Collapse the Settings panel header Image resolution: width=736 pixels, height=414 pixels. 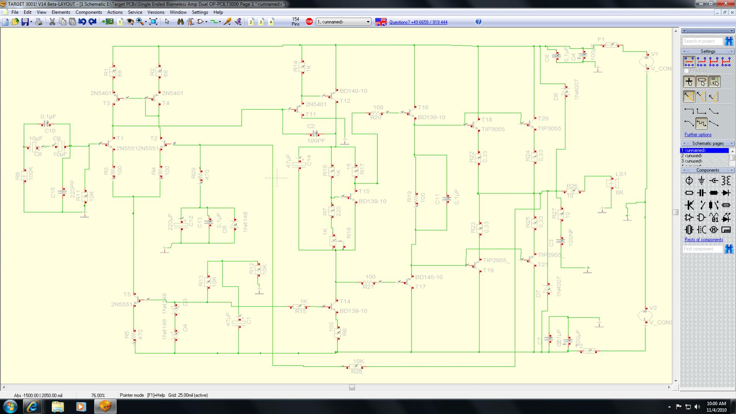[708, 51]
